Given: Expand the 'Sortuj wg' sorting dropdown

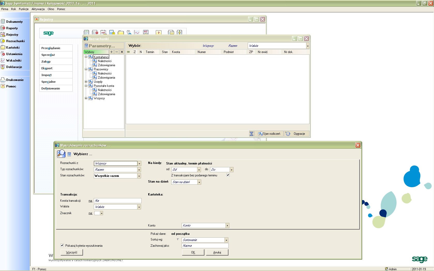Looking at the screenshot, I should point(226,240).
